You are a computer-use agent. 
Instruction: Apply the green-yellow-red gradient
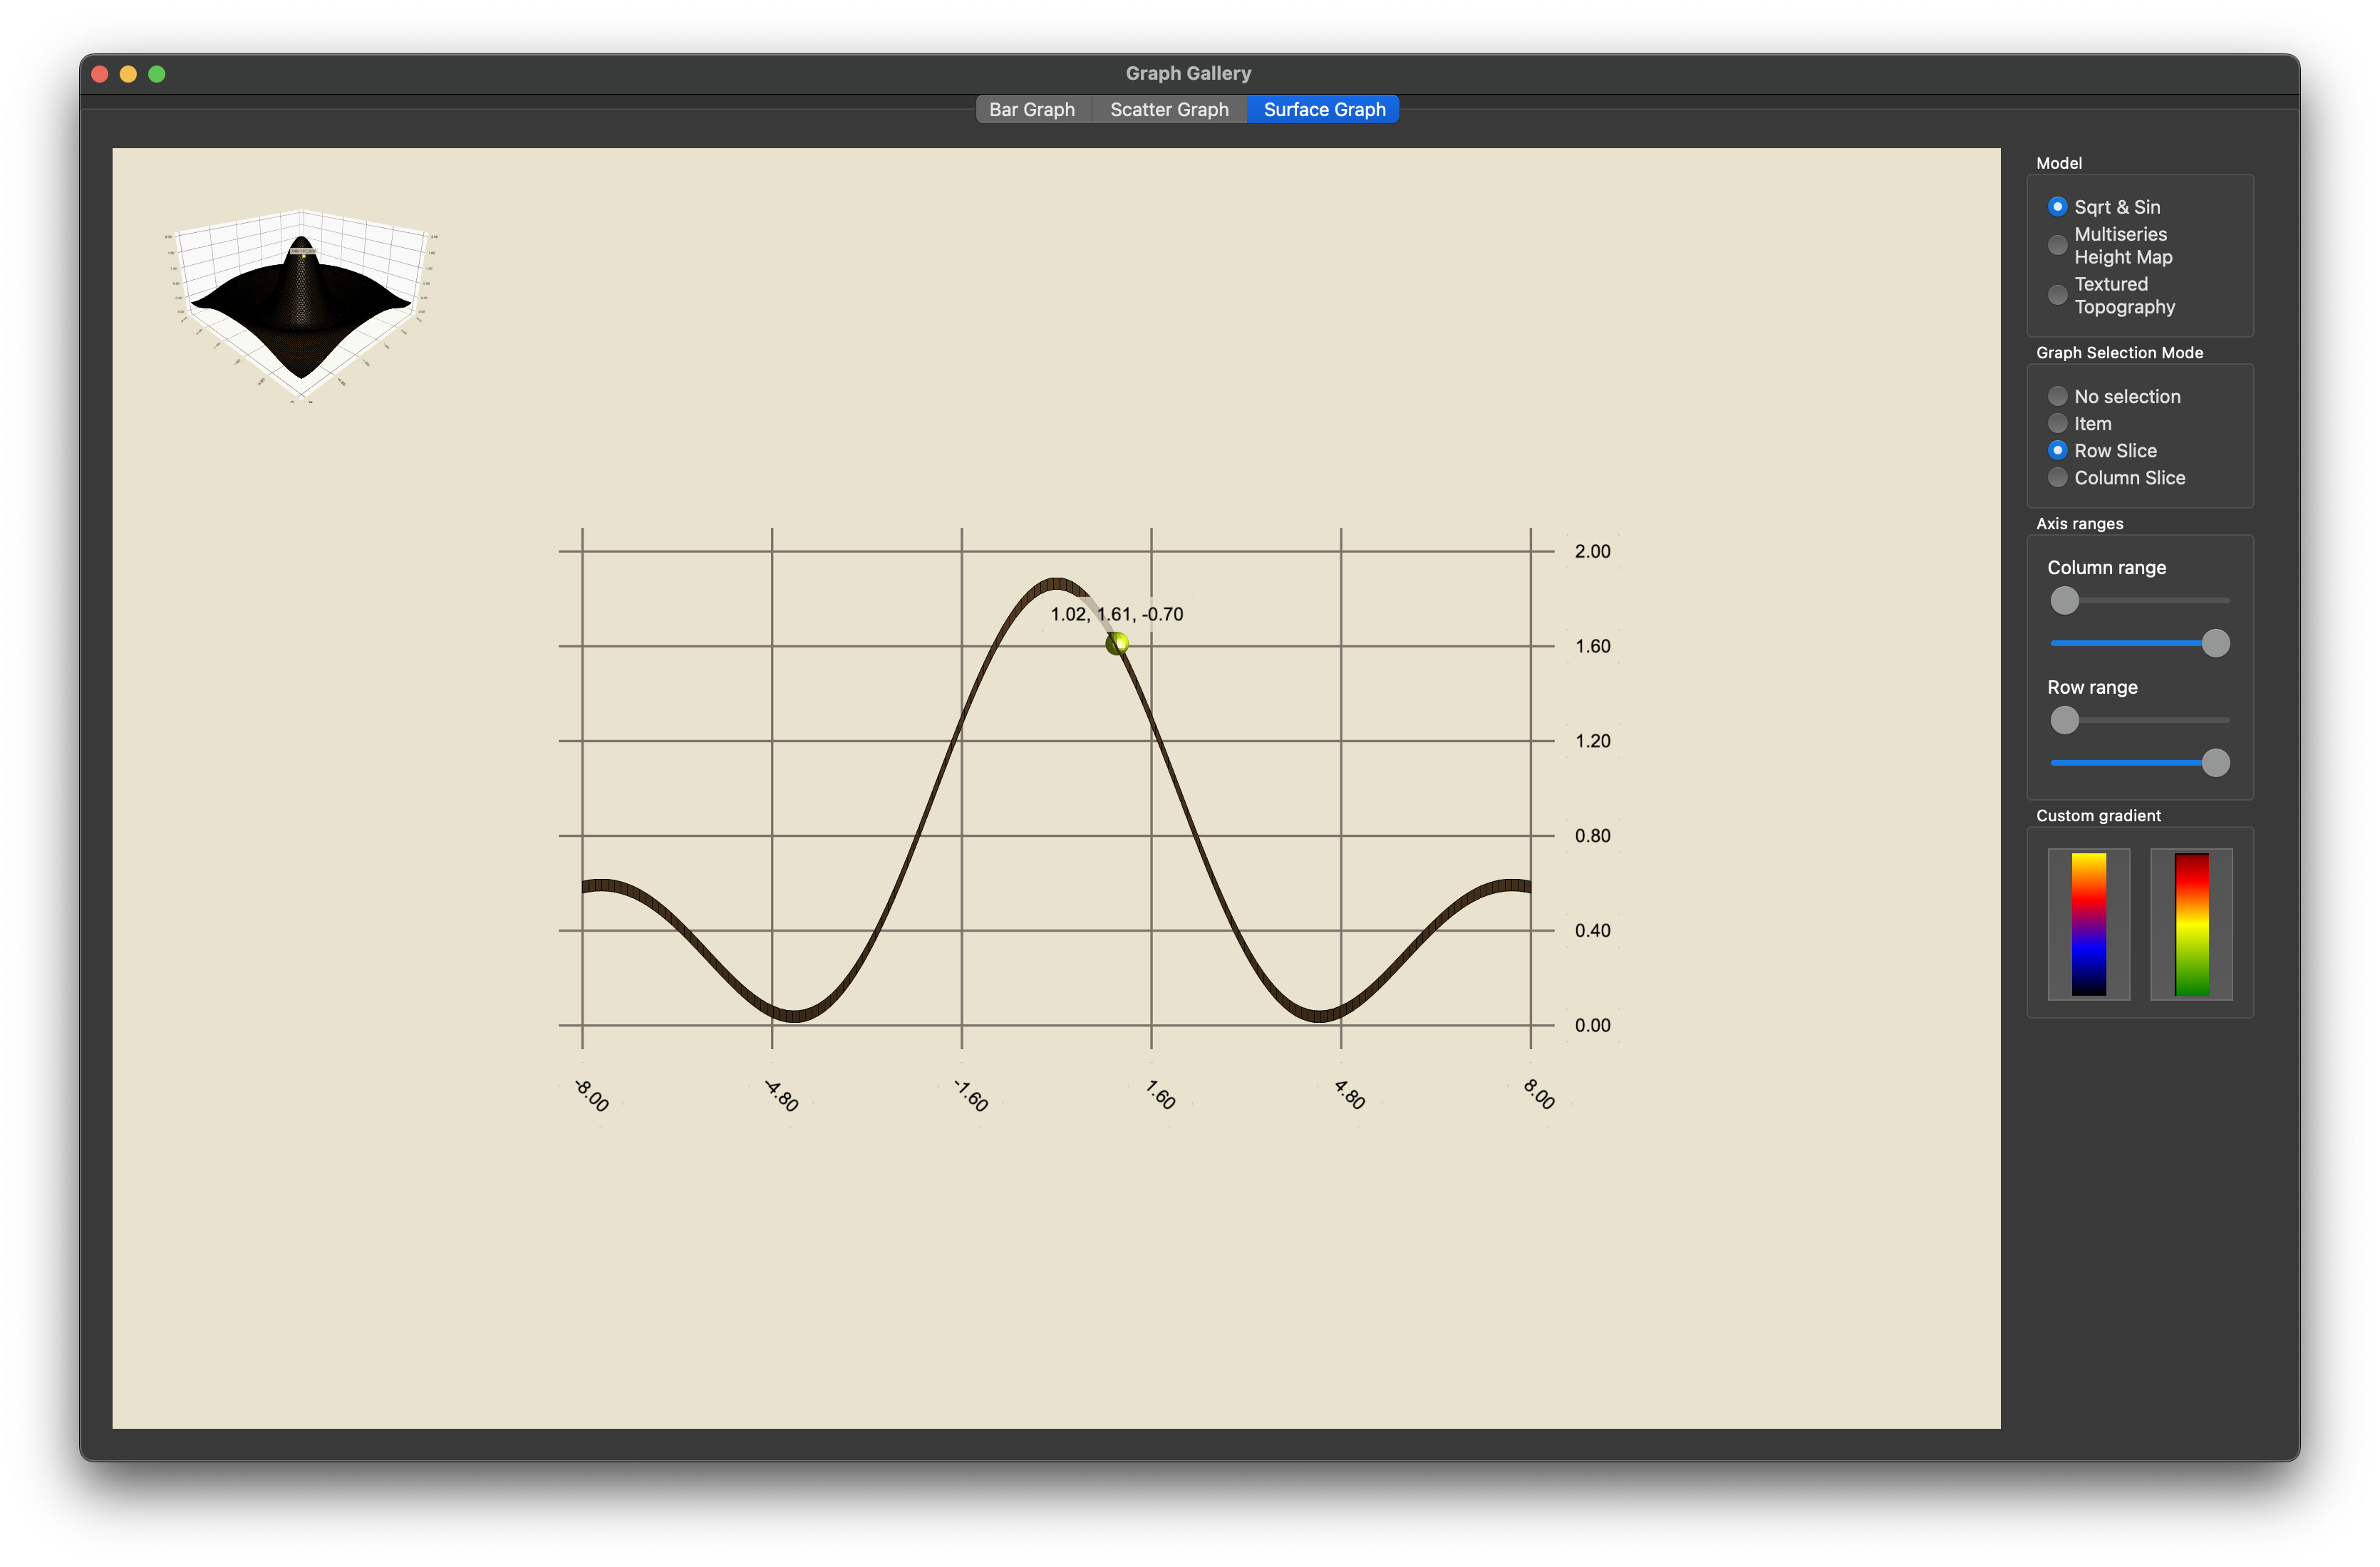2191,925
